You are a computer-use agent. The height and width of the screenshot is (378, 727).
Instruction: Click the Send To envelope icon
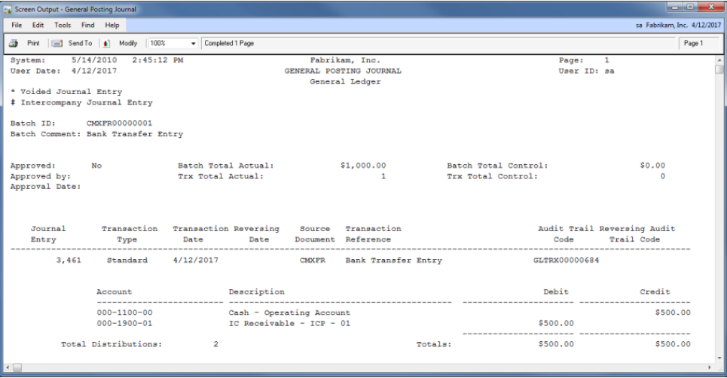click(x=57, y=44)
